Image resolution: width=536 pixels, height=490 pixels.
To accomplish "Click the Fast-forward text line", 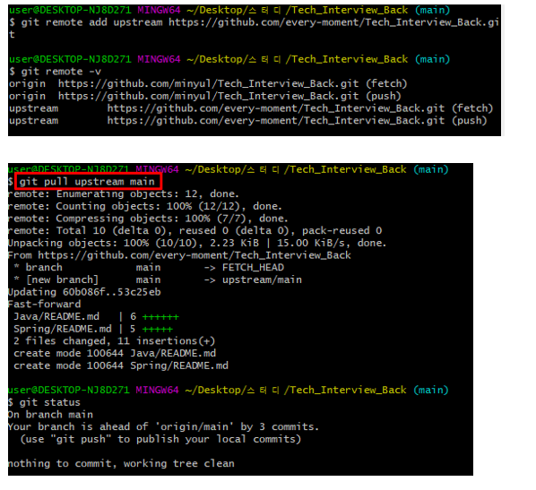I will pyautogui.click(x=45, y=304).
